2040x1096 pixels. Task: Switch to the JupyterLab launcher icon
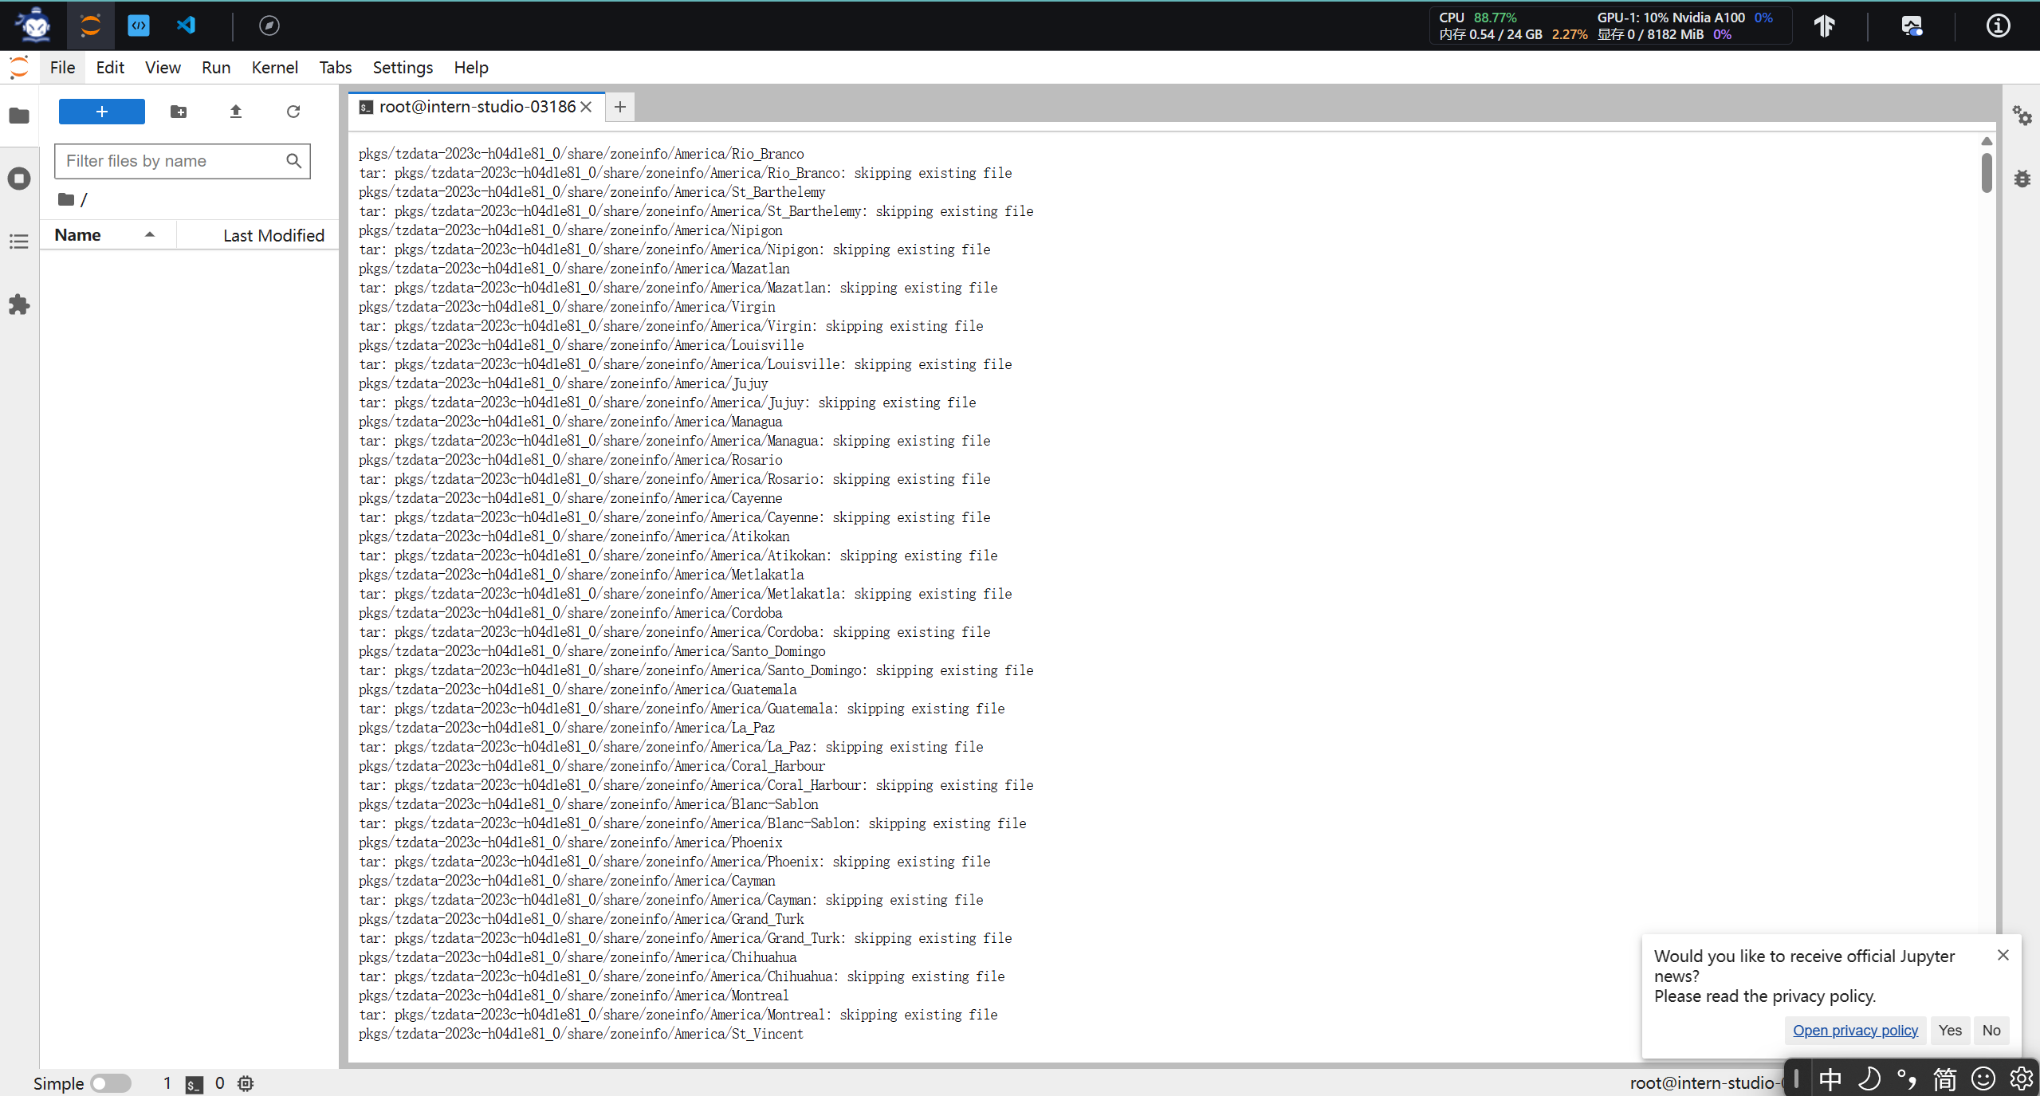pos(91,26)
